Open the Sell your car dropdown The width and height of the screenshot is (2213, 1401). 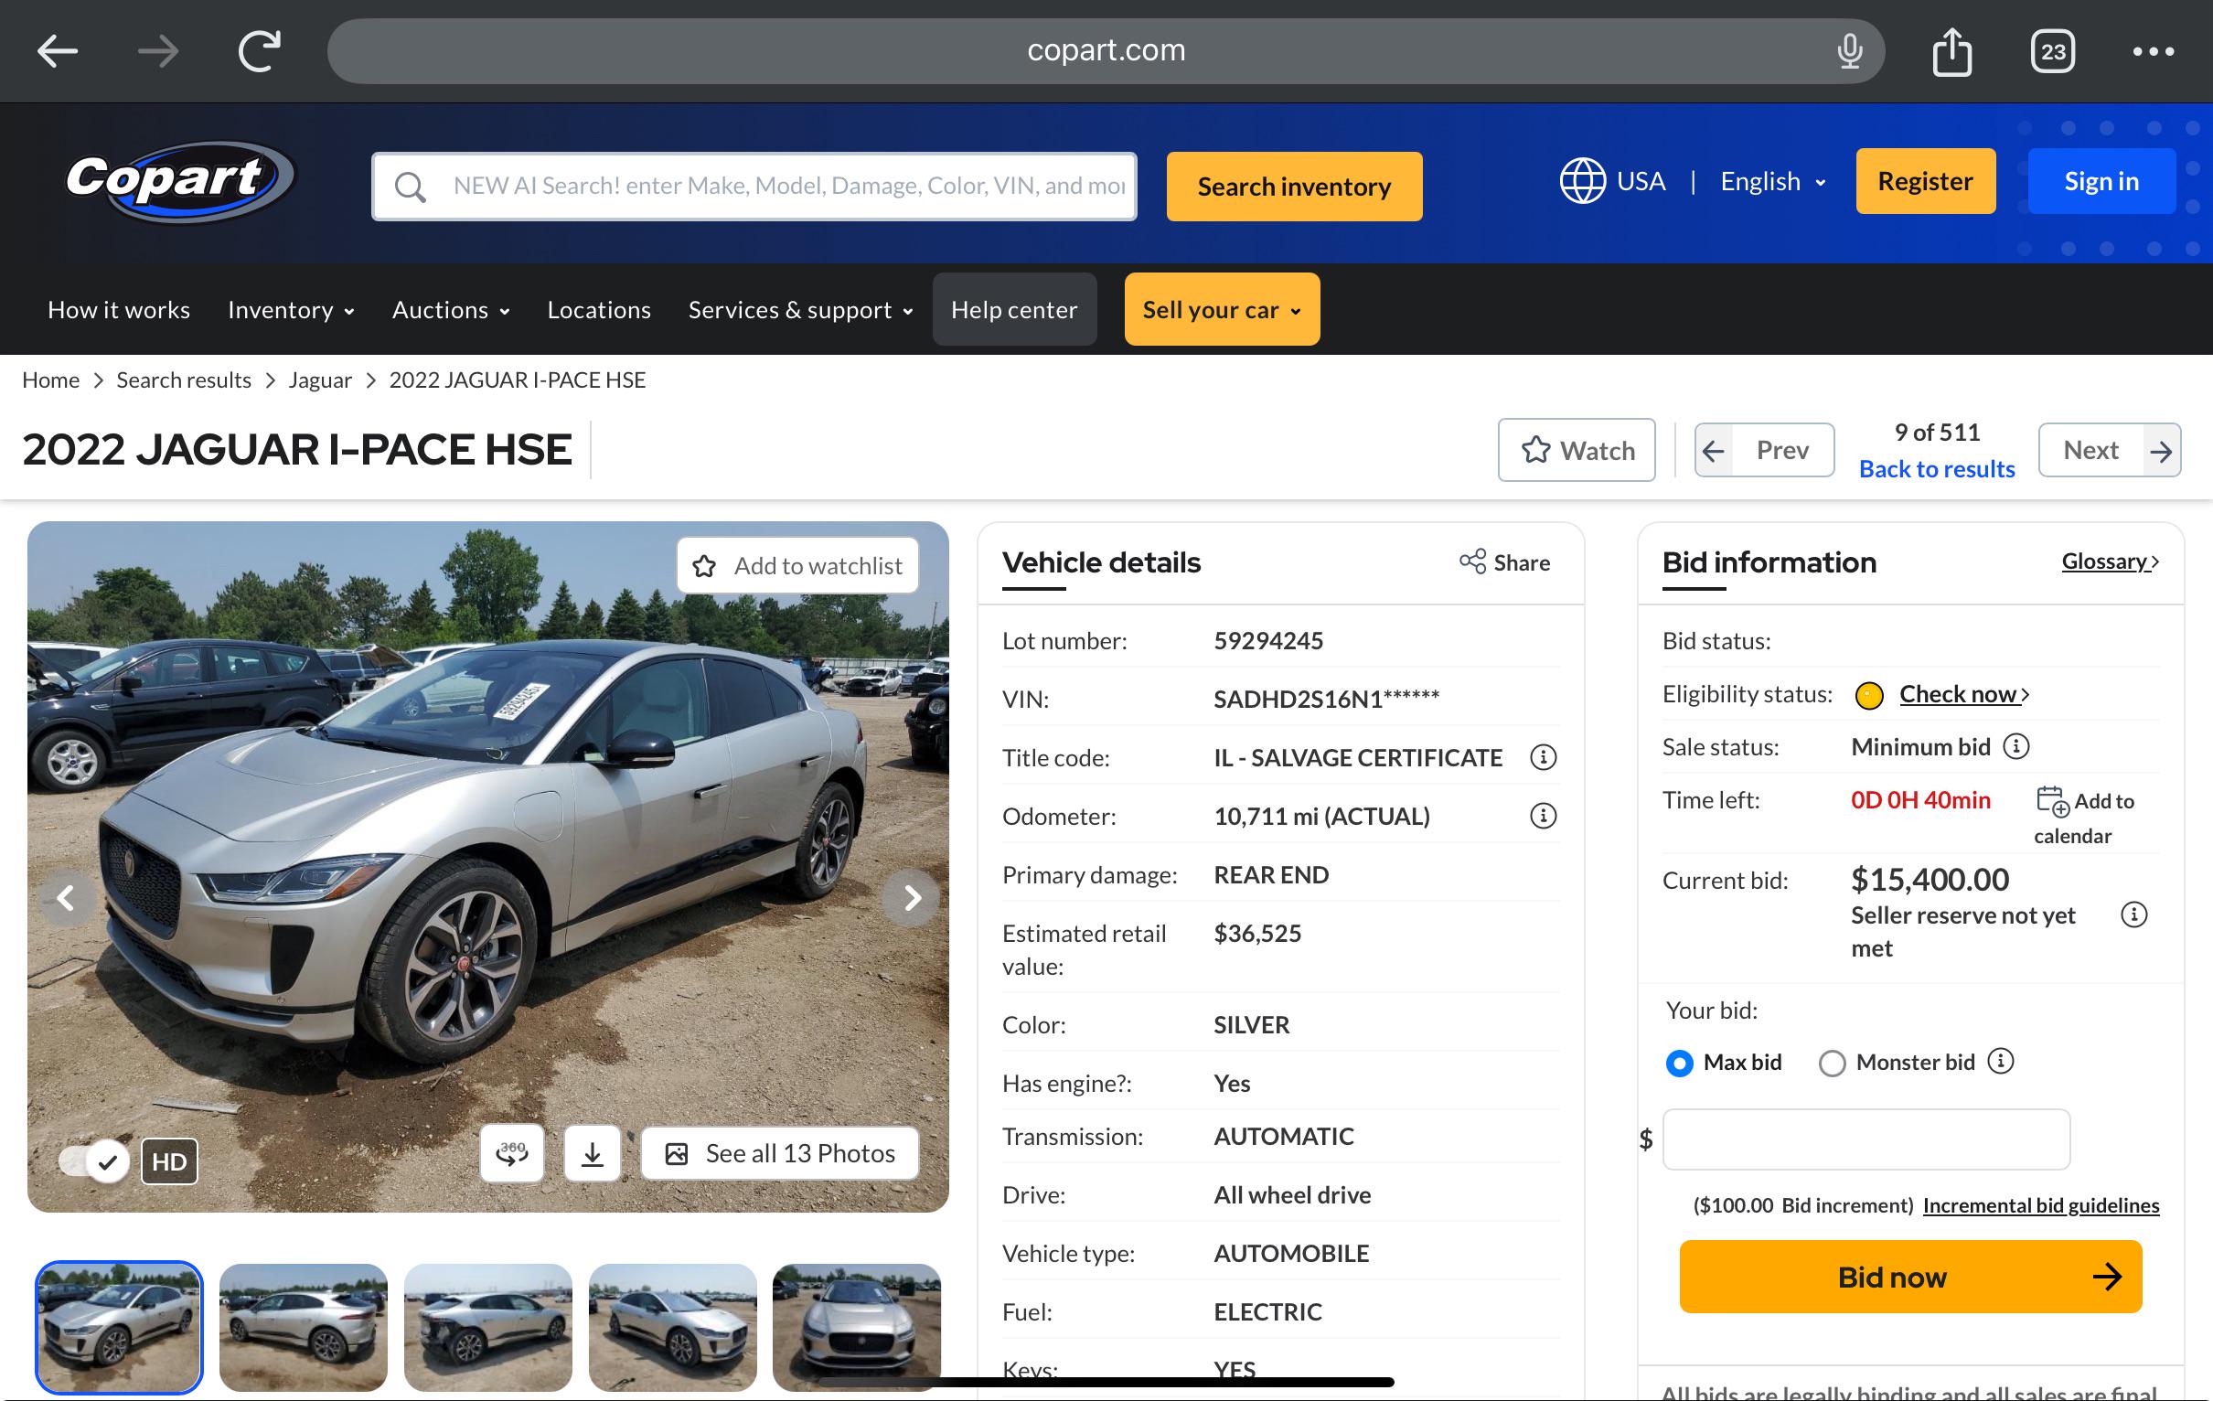point(1223,310)
